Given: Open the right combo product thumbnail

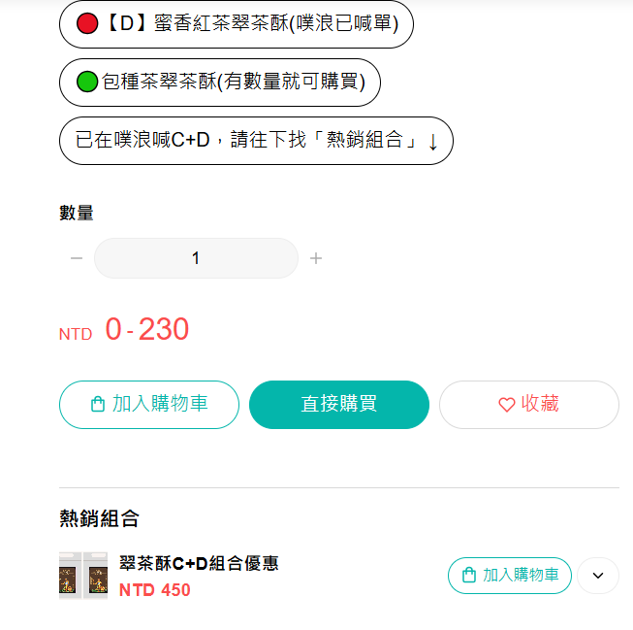Looking at the screenshot, I should tap(96, 576).
